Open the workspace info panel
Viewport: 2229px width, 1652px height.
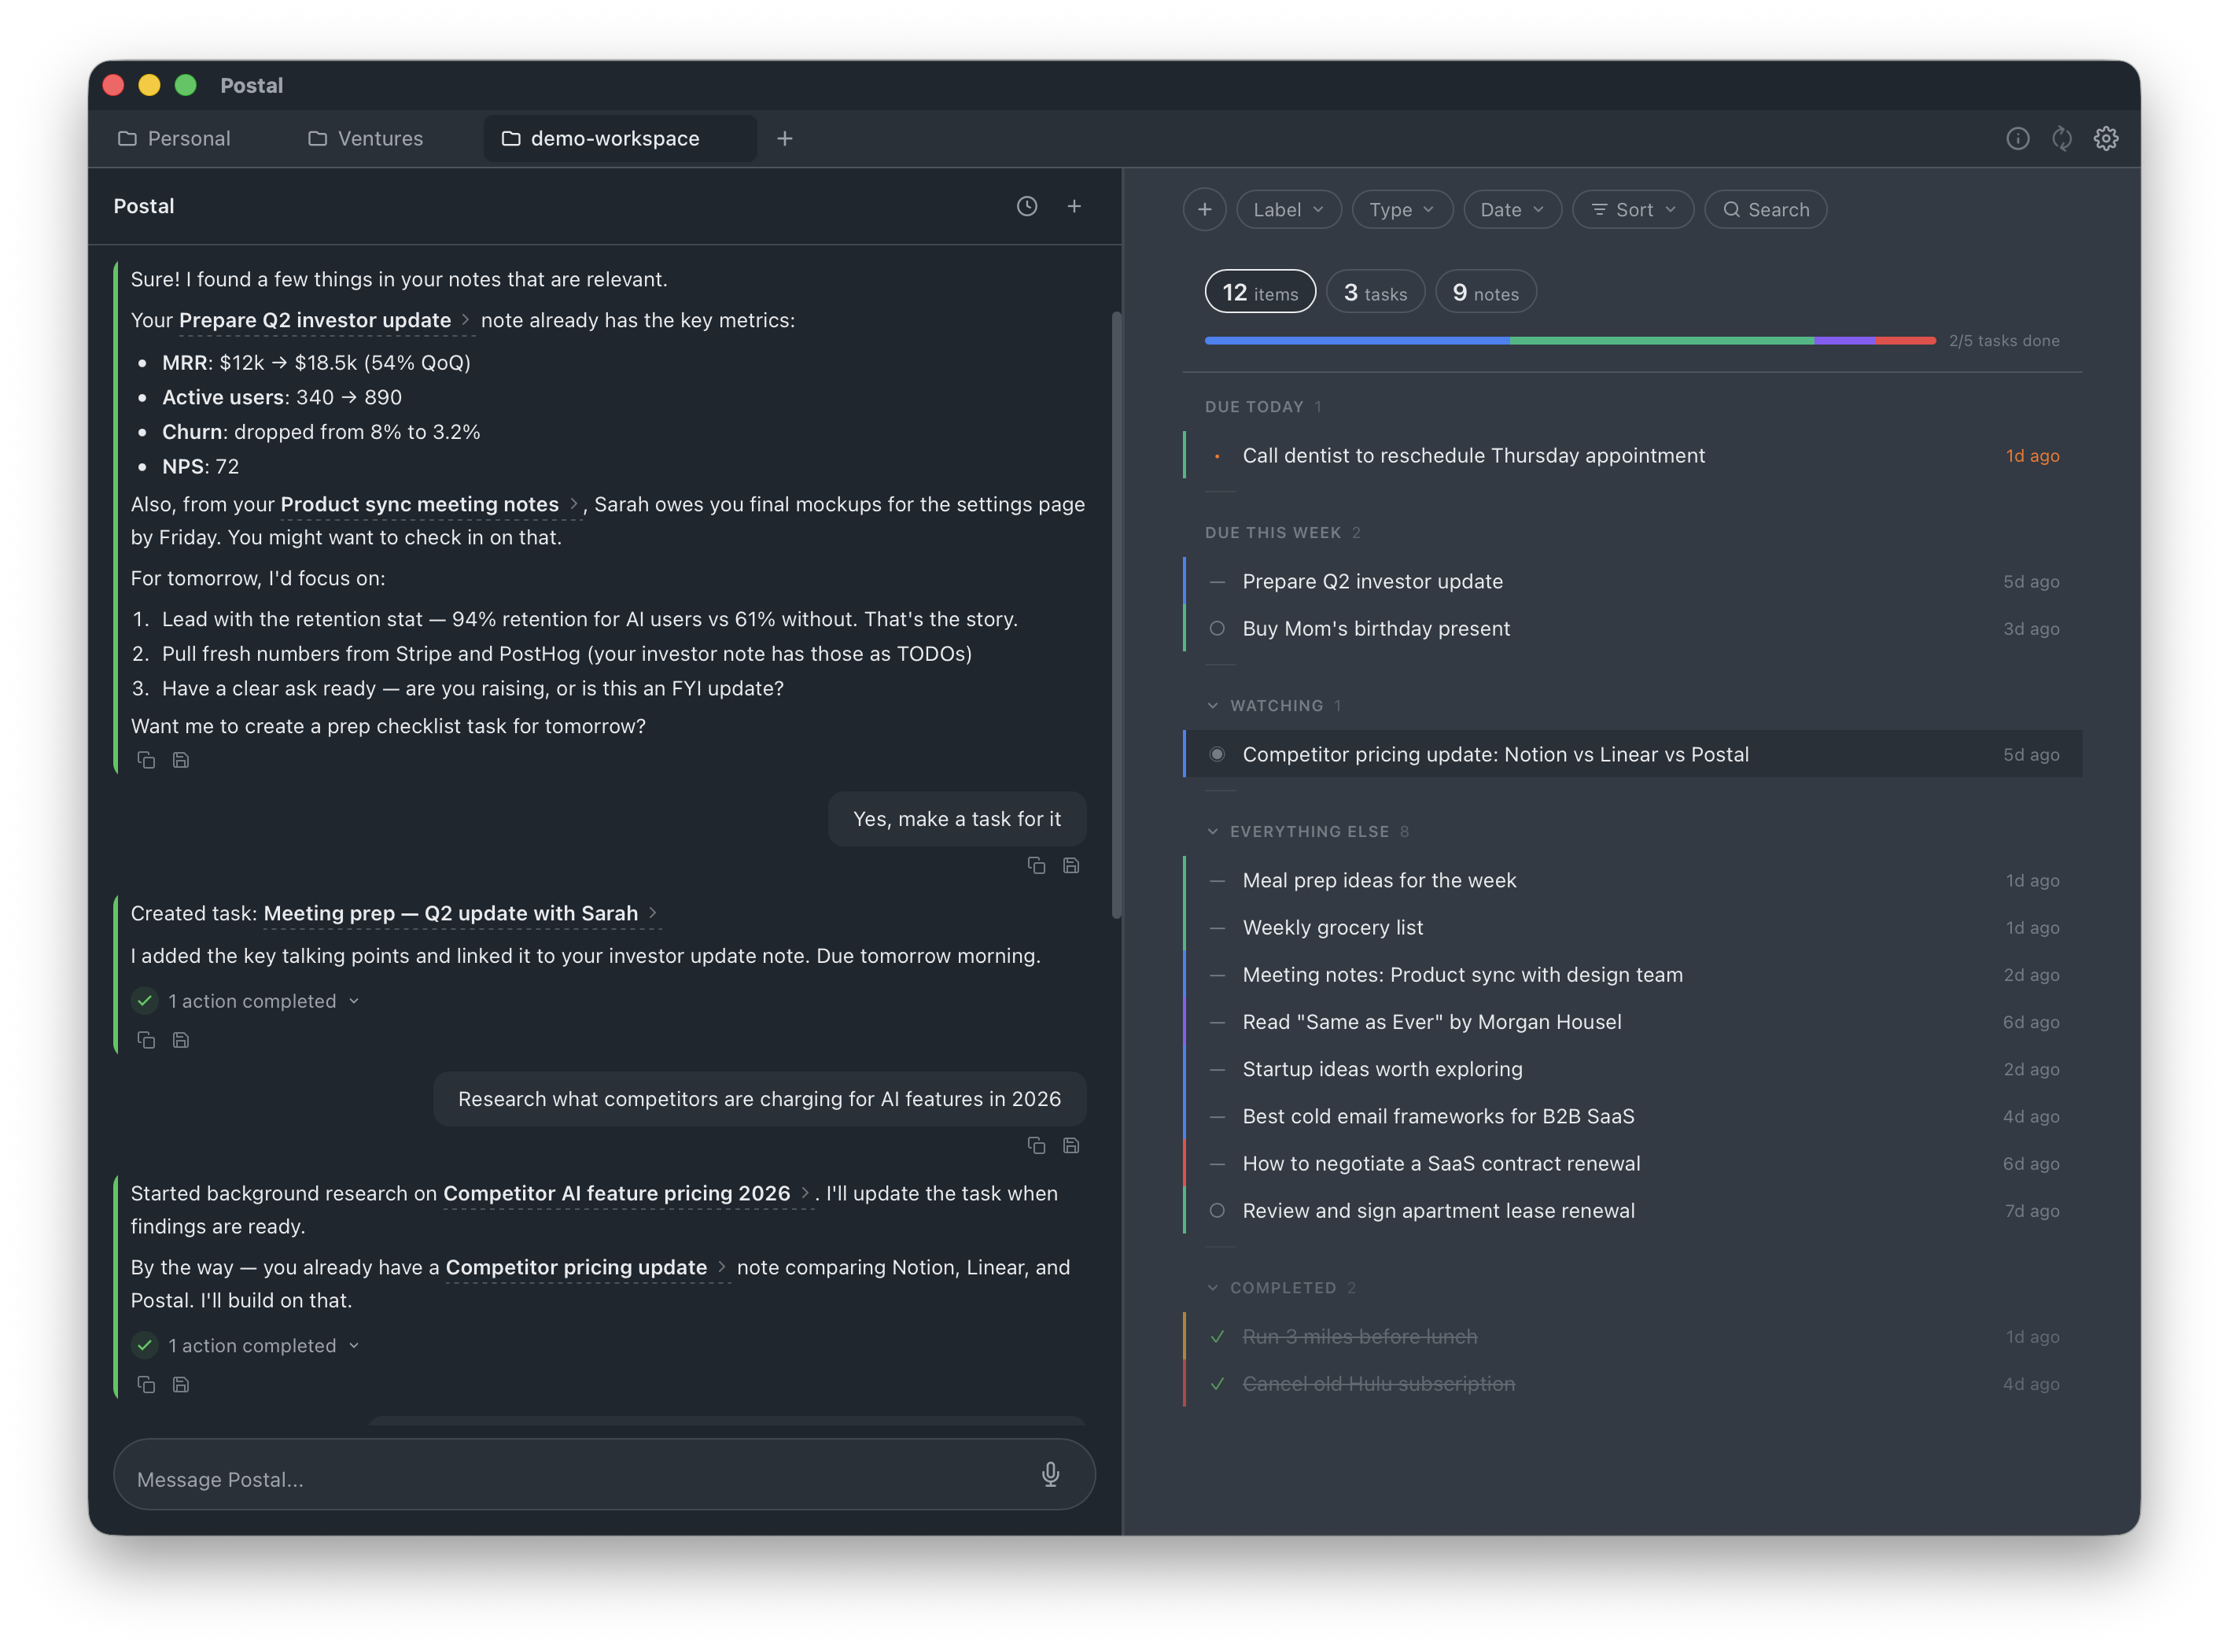[x=2018, y=138]
